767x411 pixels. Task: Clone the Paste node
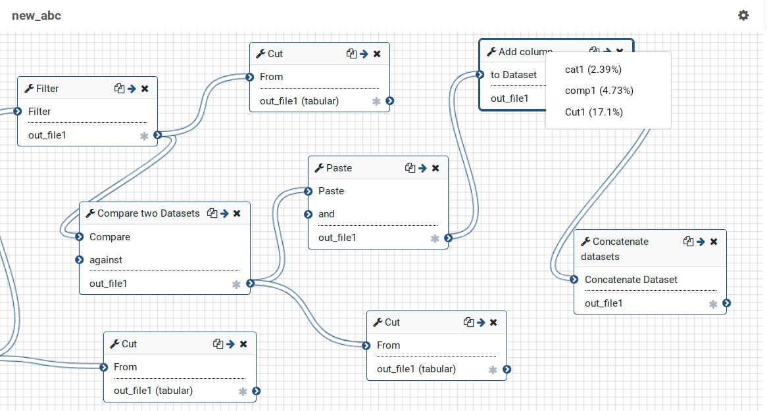(x=410, y=168)
